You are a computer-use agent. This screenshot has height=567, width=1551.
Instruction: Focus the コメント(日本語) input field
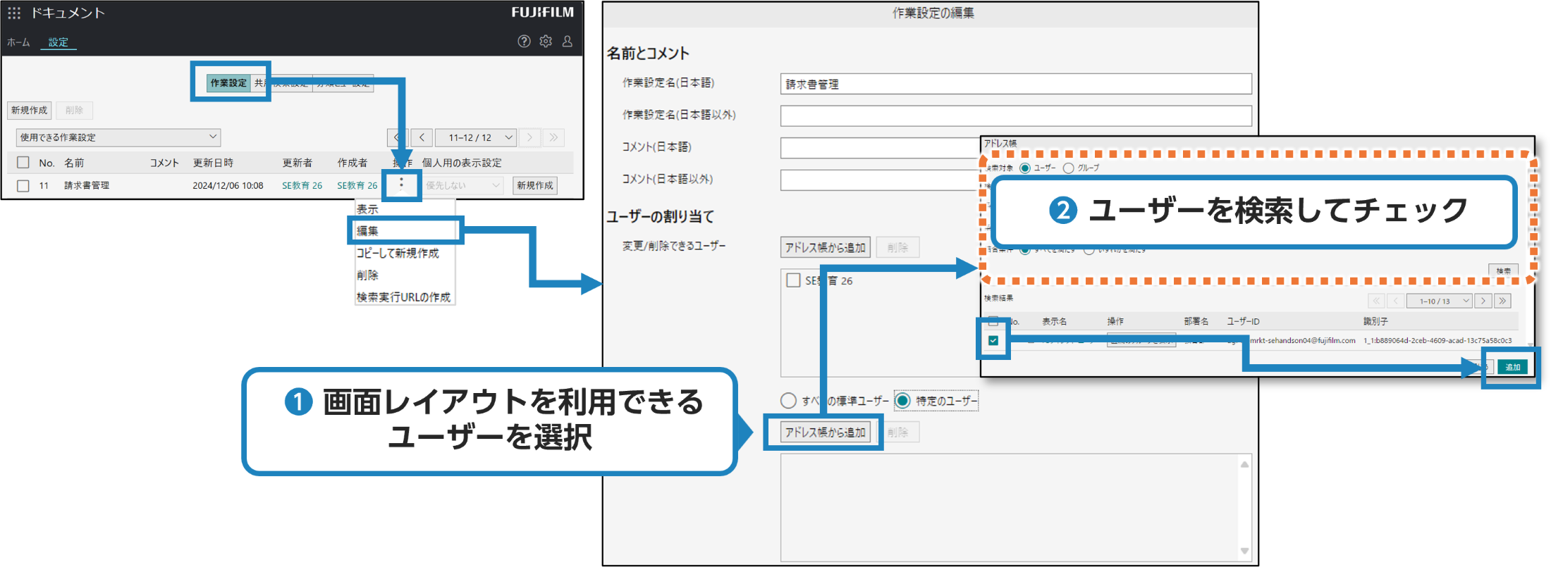coord(880,147)
